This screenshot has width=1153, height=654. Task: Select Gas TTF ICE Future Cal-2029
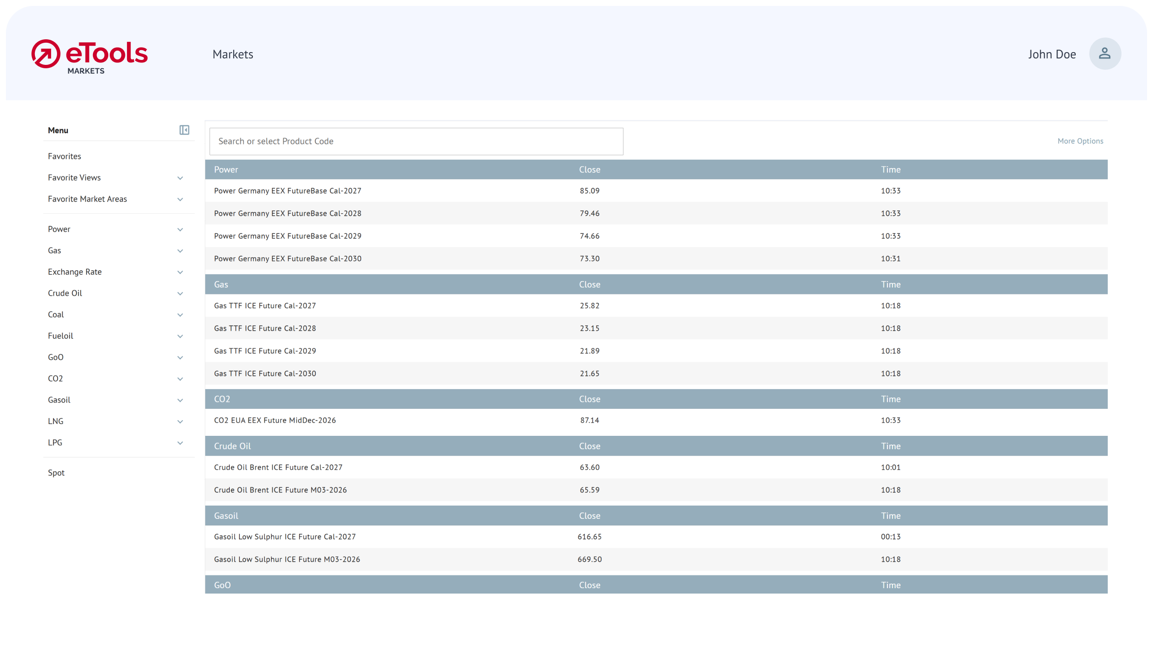click(265, 351)
